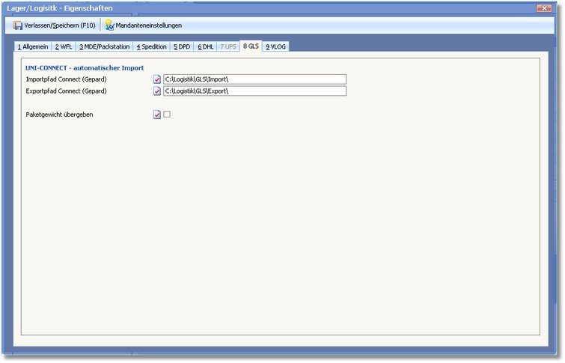
Task: Close the Lager/Logistik Eigenschaften window
Action: tap(546, 7)
